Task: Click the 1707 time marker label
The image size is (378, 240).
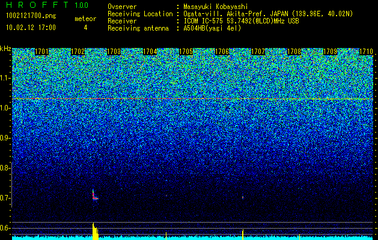Action: 258,52
